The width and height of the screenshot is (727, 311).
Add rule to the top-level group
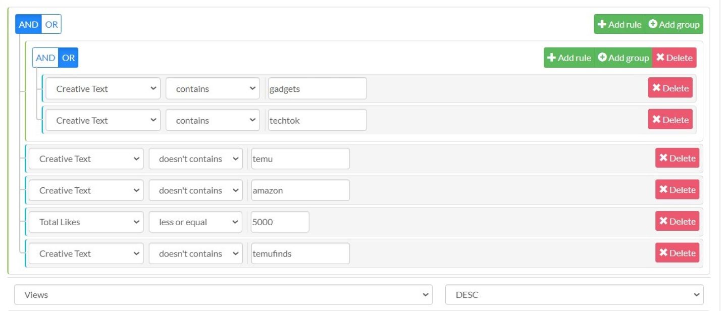point(619,24)
